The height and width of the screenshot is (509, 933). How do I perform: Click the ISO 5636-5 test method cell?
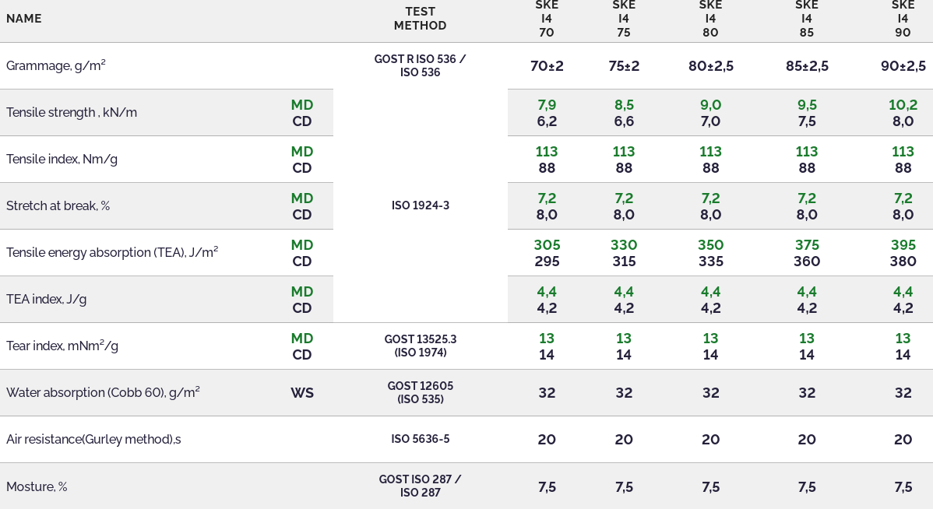(420, 440)
